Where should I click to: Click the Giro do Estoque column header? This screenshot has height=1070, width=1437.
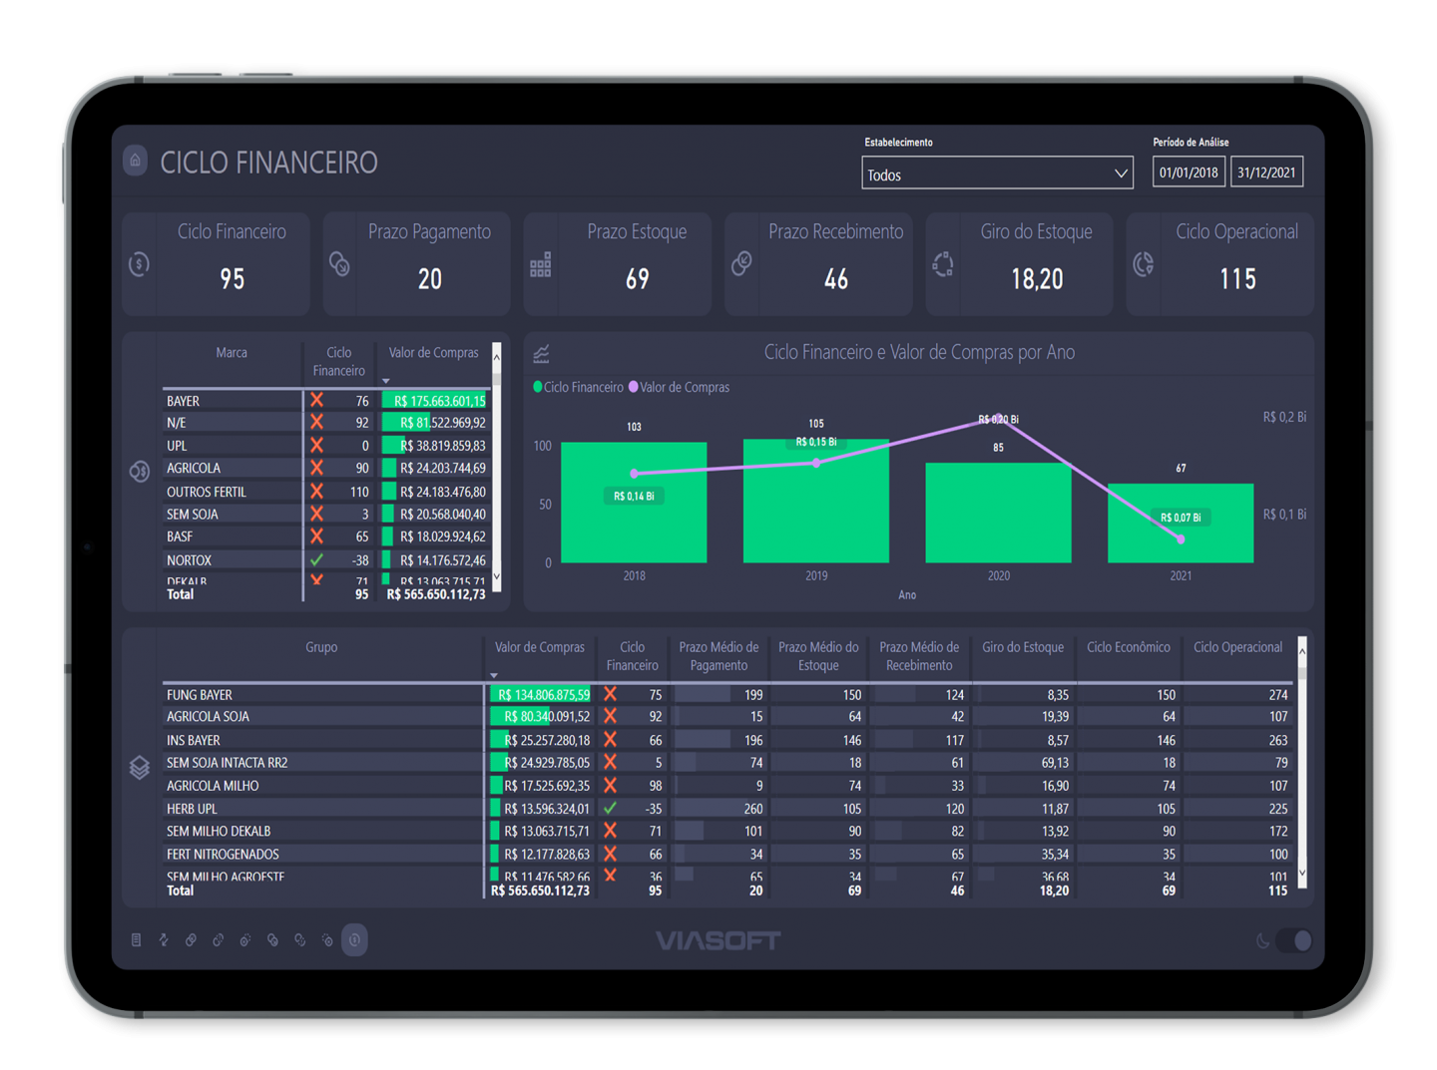[1023, 648]
